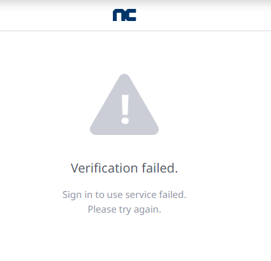Click the gray warning triangle icon
This screenshot has height=261, width=271.
tap(124, 104)
